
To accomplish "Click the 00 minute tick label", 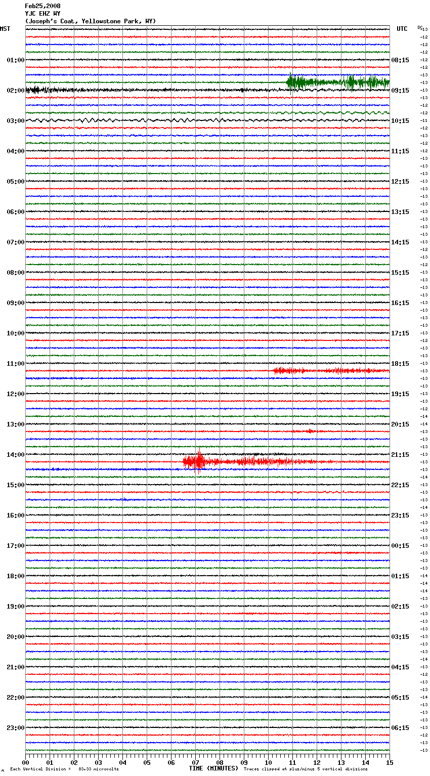I will pos(25,763).
